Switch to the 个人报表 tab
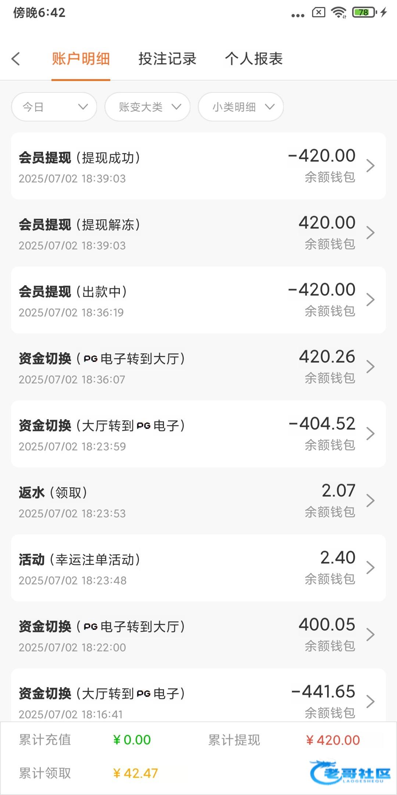Viewport: 397px width, 795px height. [254, 59]
